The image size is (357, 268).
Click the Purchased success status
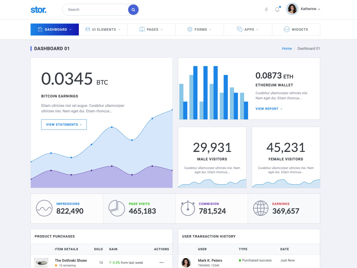(255, 260)
